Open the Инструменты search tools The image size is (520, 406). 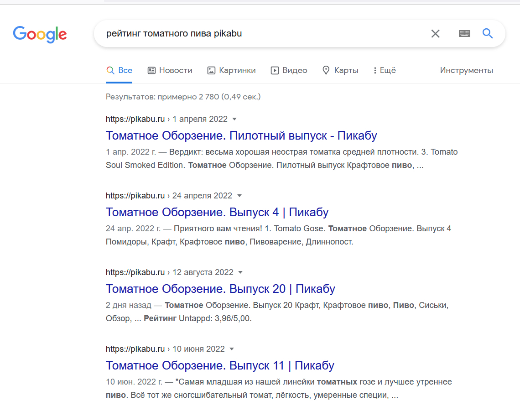coord(466,70)
